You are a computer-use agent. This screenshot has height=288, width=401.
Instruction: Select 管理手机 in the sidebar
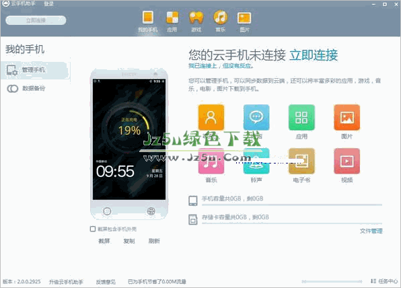[x=35, y=70]
